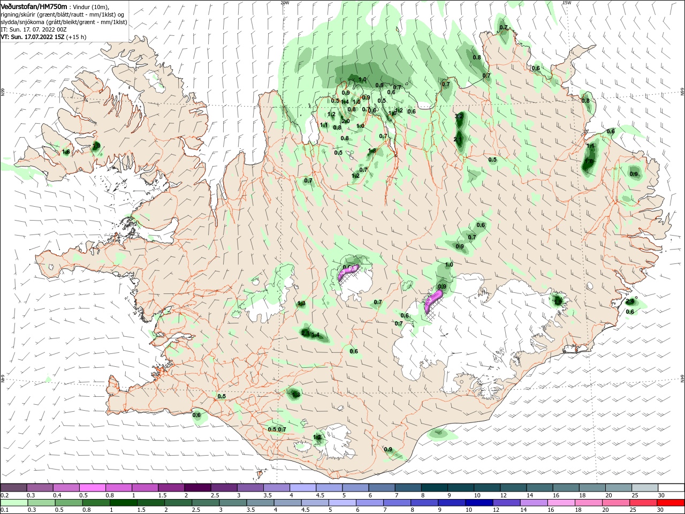Viewport: 685px width, 514px height.
Task: Click the 'Vindur (10m)' wind label in title
Action: pyautogui.click(x=91, y=6)
